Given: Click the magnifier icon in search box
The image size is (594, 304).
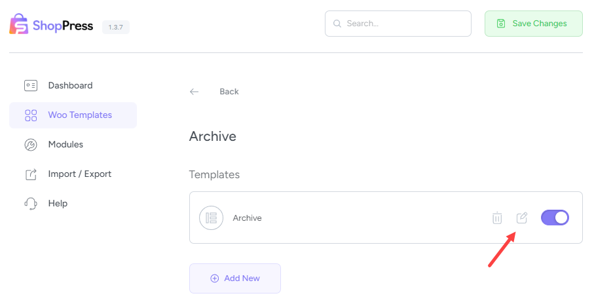Looking at the screenshot, I should tap(337, 24).
